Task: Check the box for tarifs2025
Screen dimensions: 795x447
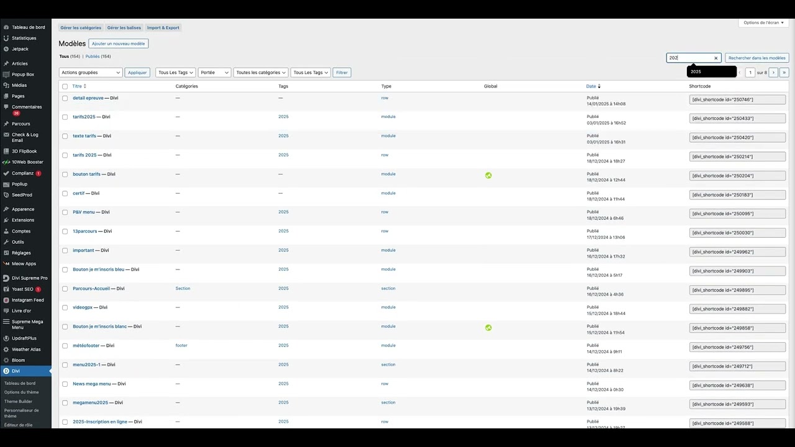Action: pos(65,117)
